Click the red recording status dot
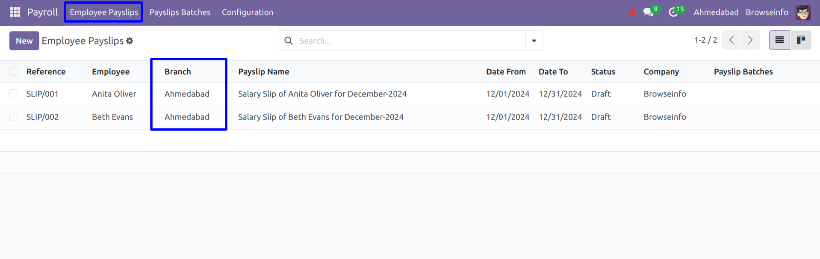Viewport: 820px width, 259px height. pyautogui.click(x=633, y=12)
